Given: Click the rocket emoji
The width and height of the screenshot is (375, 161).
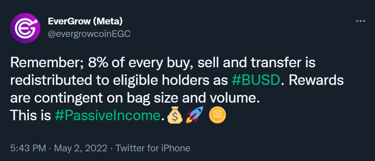Looking at the screenshot, I should pos(195,115).
